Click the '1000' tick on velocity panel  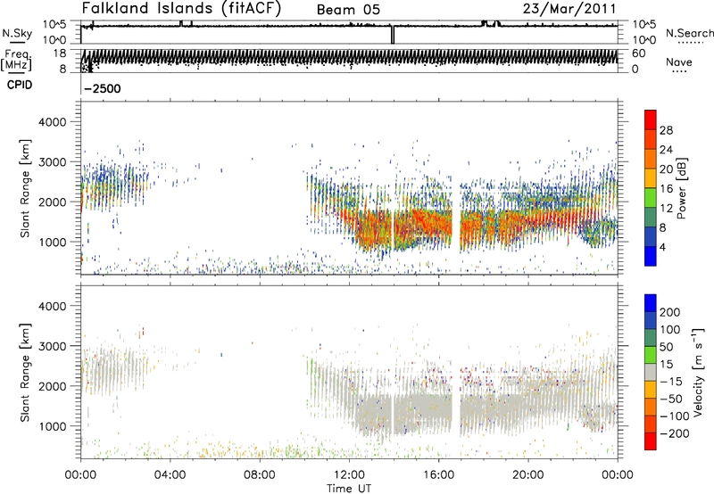(53, 426)
